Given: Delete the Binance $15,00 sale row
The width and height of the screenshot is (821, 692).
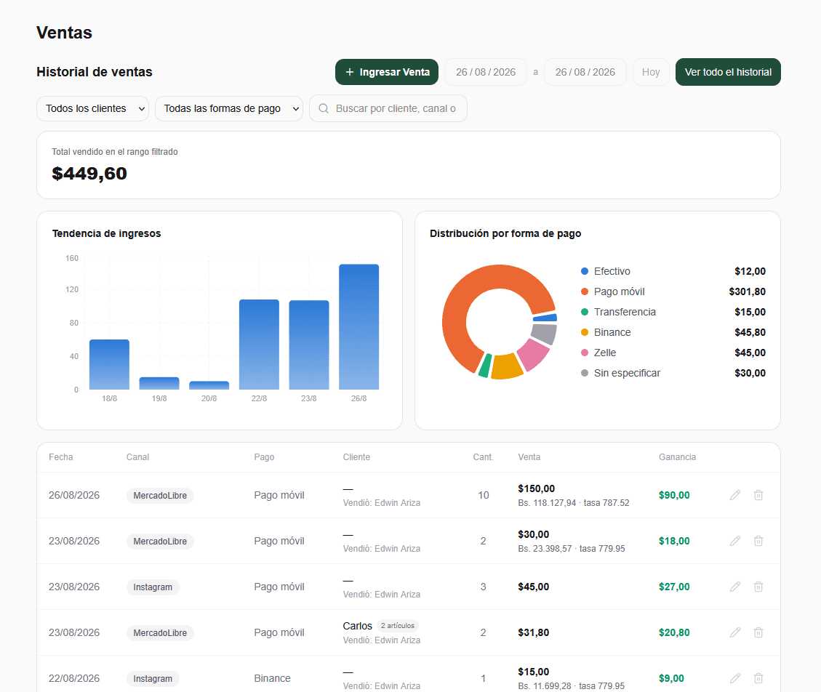Looking at the screenshot, I should click(758, 678).
